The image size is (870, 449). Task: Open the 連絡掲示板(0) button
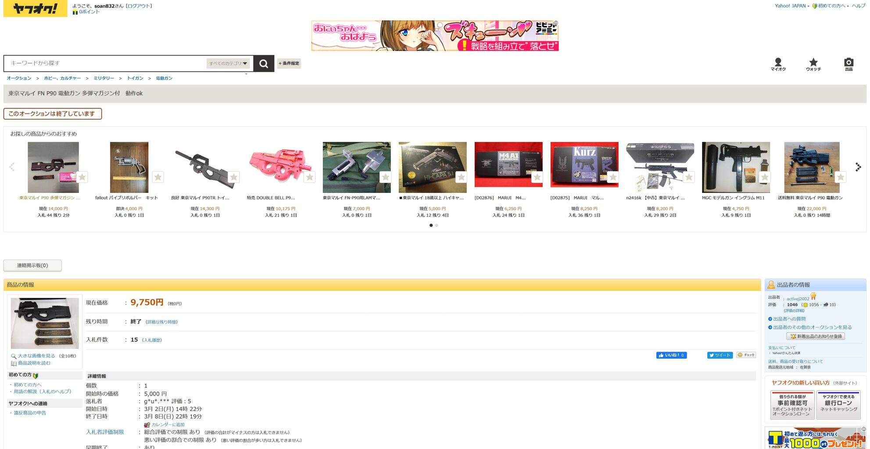[x=32, y=266]
